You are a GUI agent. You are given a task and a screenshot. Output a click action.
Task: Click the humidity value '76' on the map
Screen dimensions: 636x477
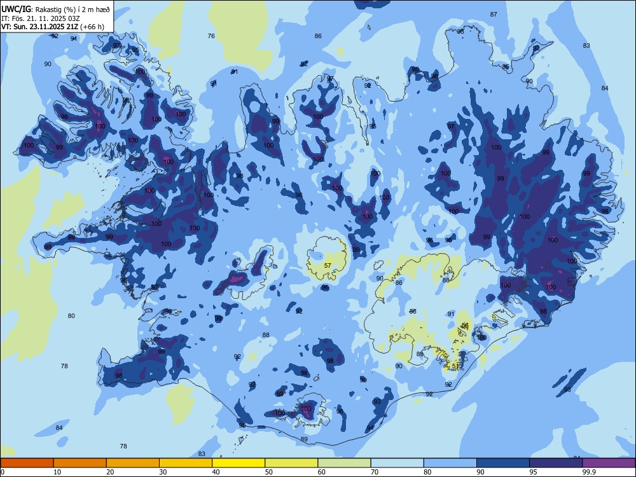pos(211,36)
